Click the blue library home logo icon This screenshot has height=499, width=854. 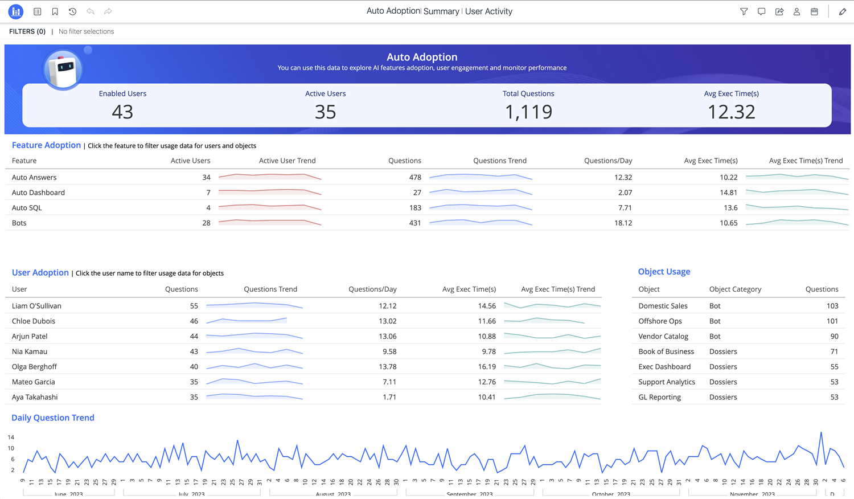pos(16,11)
